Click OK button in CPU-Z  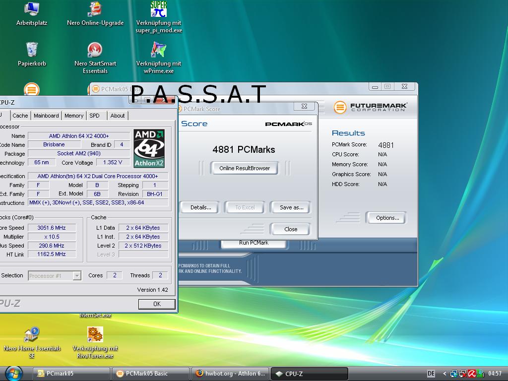(x=157, y=304)
